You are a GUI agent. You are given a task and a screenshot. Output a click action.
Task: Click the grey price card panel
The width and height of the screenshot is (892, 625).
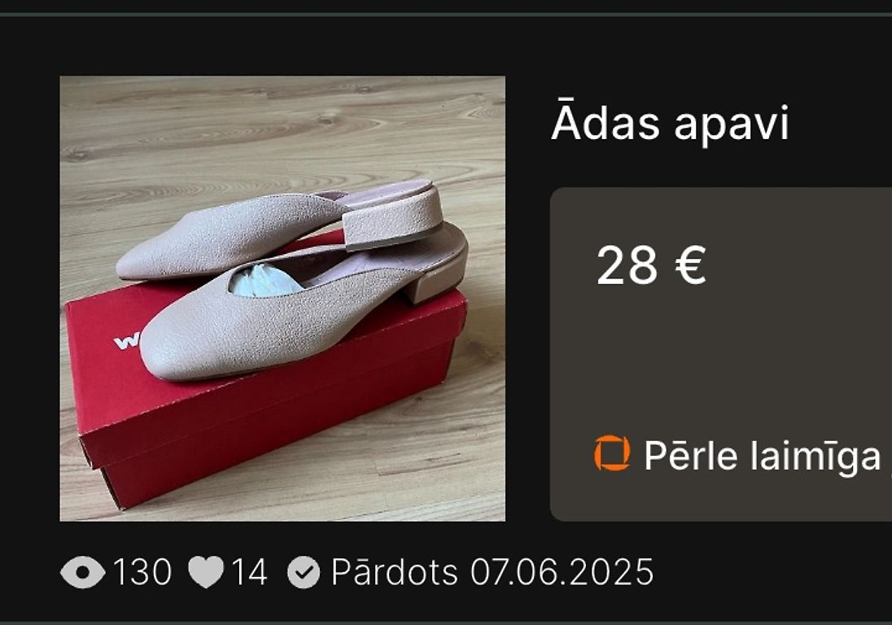click(x=721, y=354)
